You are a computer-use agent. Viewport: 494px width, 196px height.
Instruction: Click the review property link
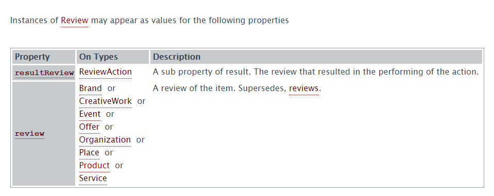click(x=29, y=133)
